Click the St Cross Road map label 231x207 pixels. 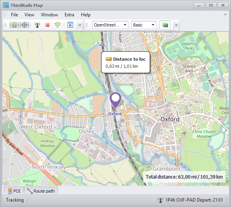(208, 77)
